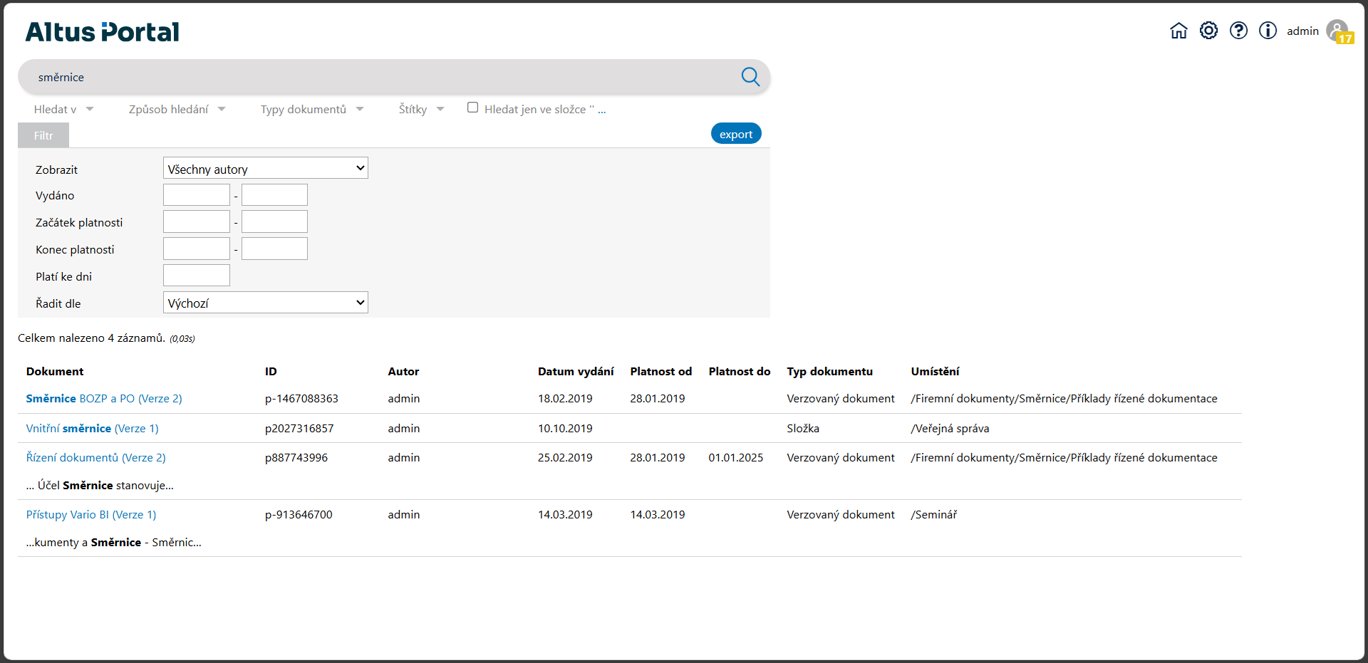1368x663 pixels.
Task: Open settings gear icon
Action: [1208, 31]
